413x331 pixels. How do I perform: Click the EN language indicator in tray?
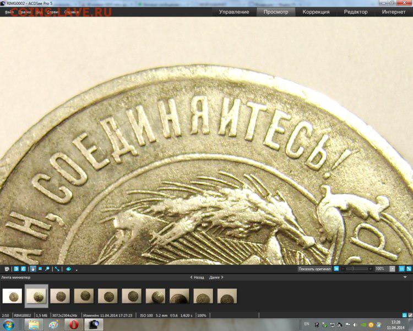click(307, 324)
